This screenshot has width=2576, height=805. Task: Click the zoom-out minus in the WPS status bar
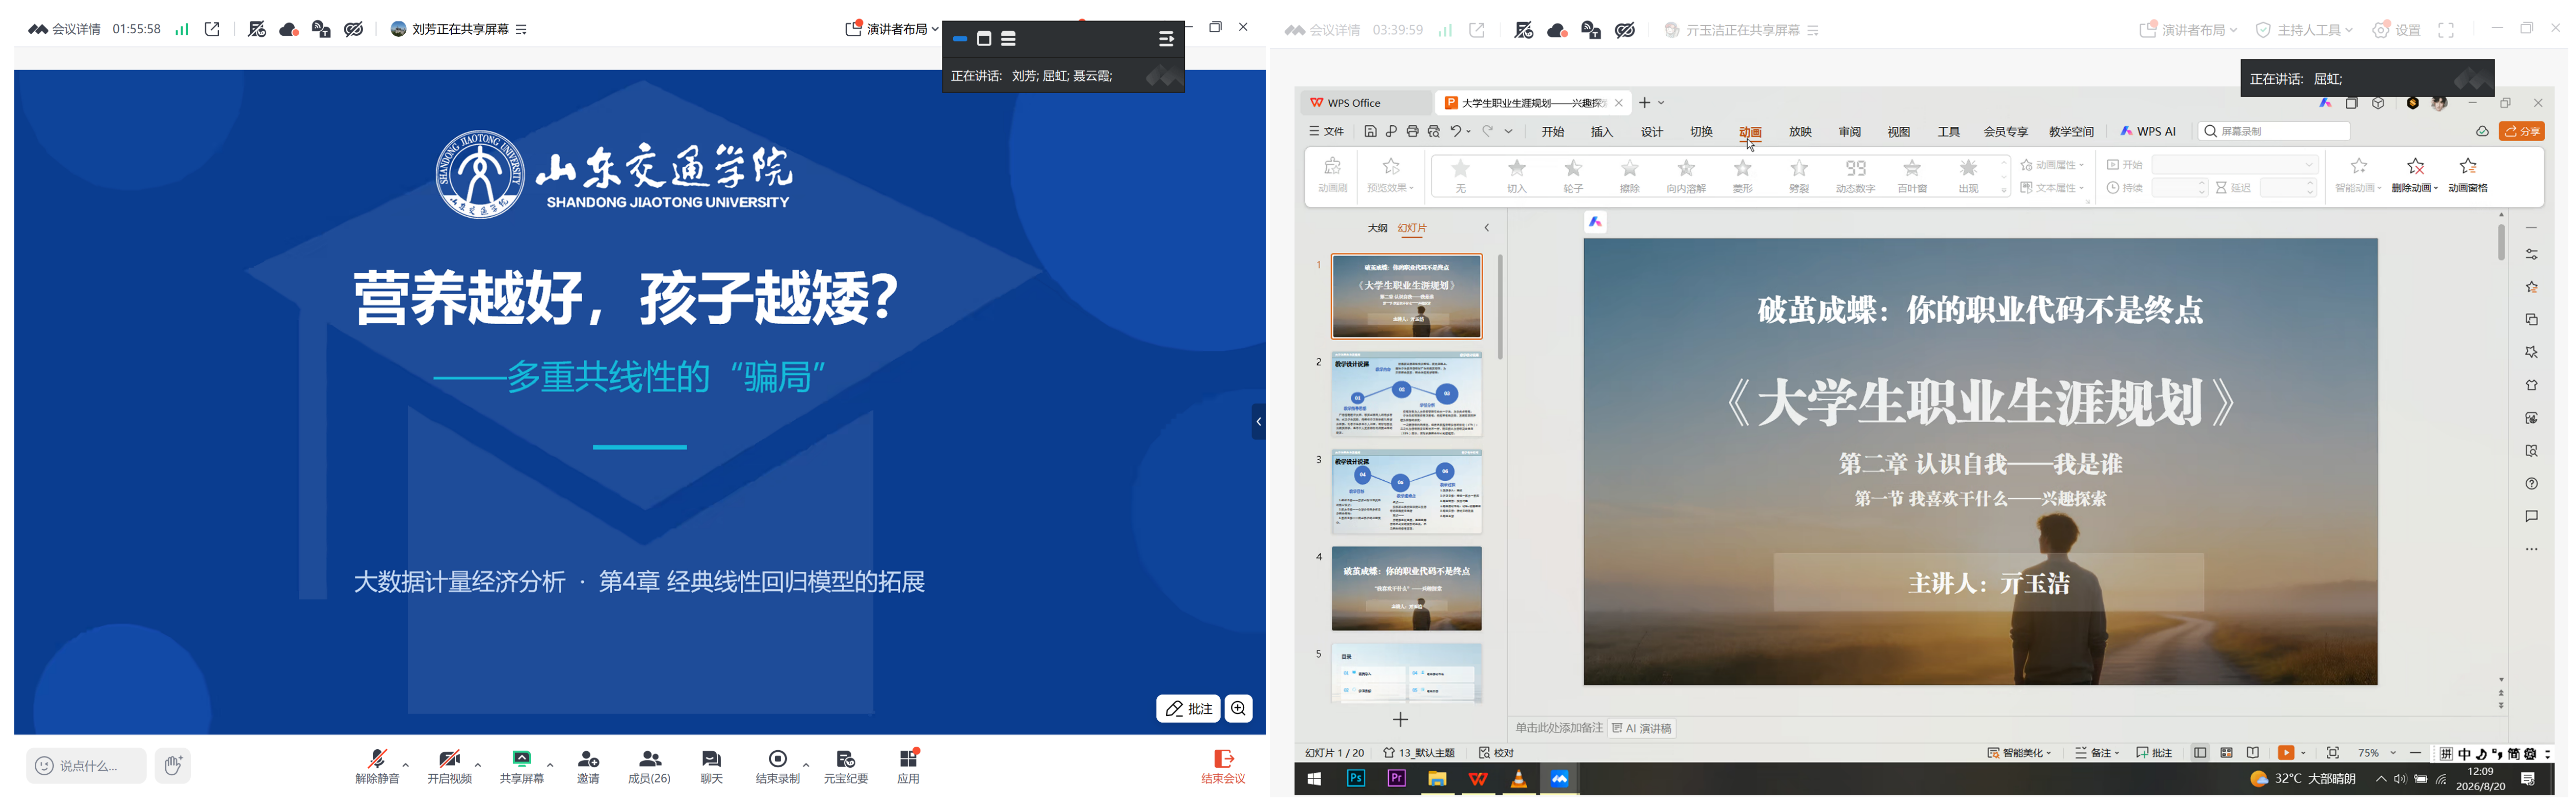pyautogui.click(x=2416, y=753)
